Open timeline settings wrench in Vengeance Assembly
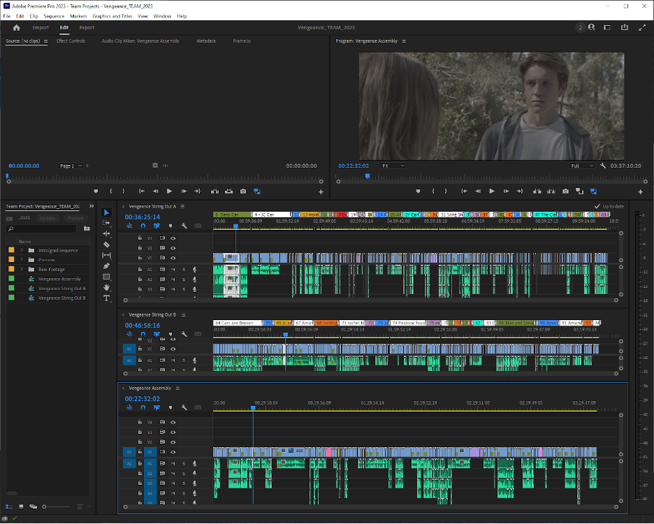Image resolution: width=654 pixels, height=524 pixels. (x=184, y=407)
